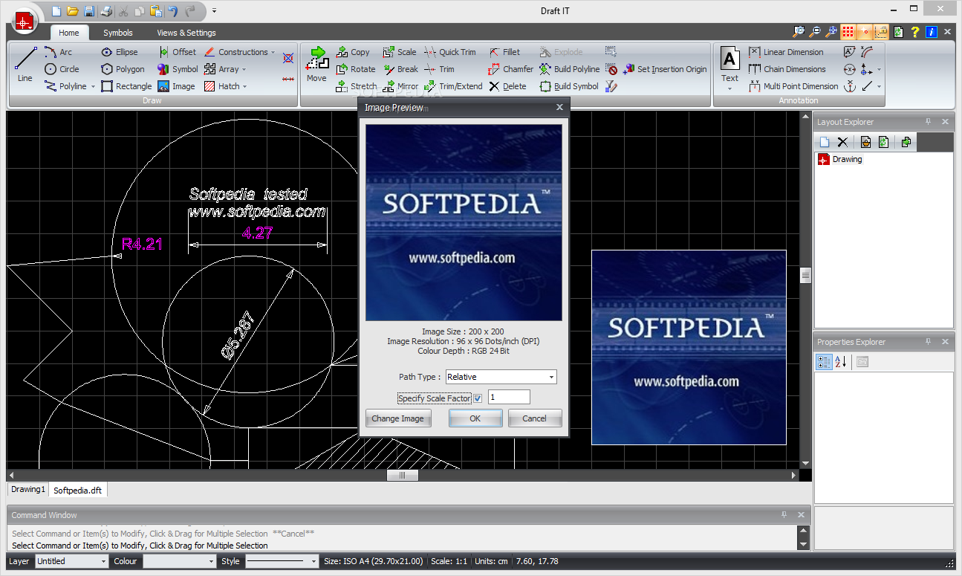Switch to the Drawing1 document tab
This screenshot has width=962, height=576.
click(28, 489)
